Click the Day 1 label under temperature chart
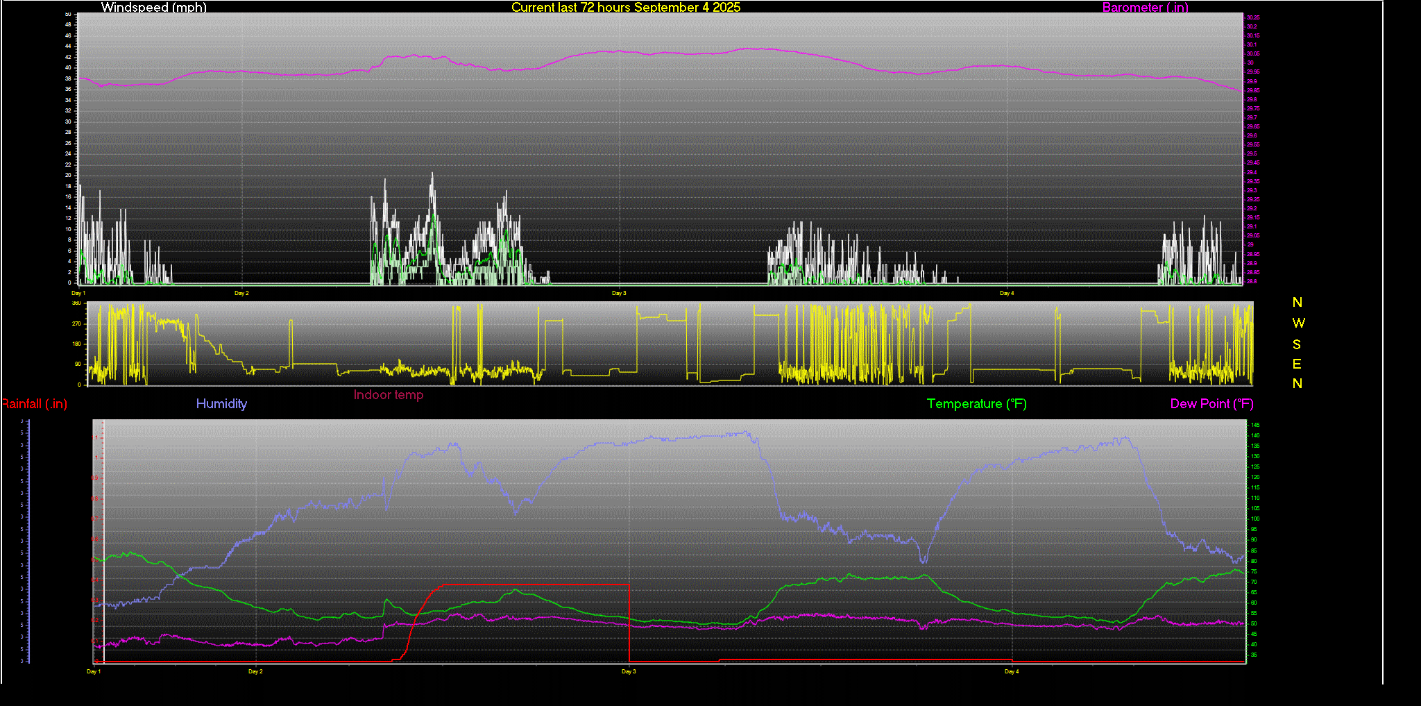 tap(94, 671)
